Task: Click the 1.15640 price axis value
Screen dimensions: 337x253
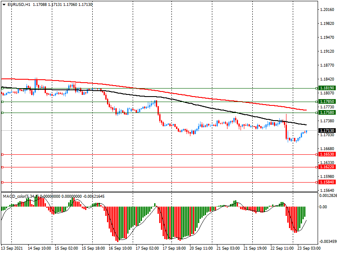Action: (x=327, y=191)
